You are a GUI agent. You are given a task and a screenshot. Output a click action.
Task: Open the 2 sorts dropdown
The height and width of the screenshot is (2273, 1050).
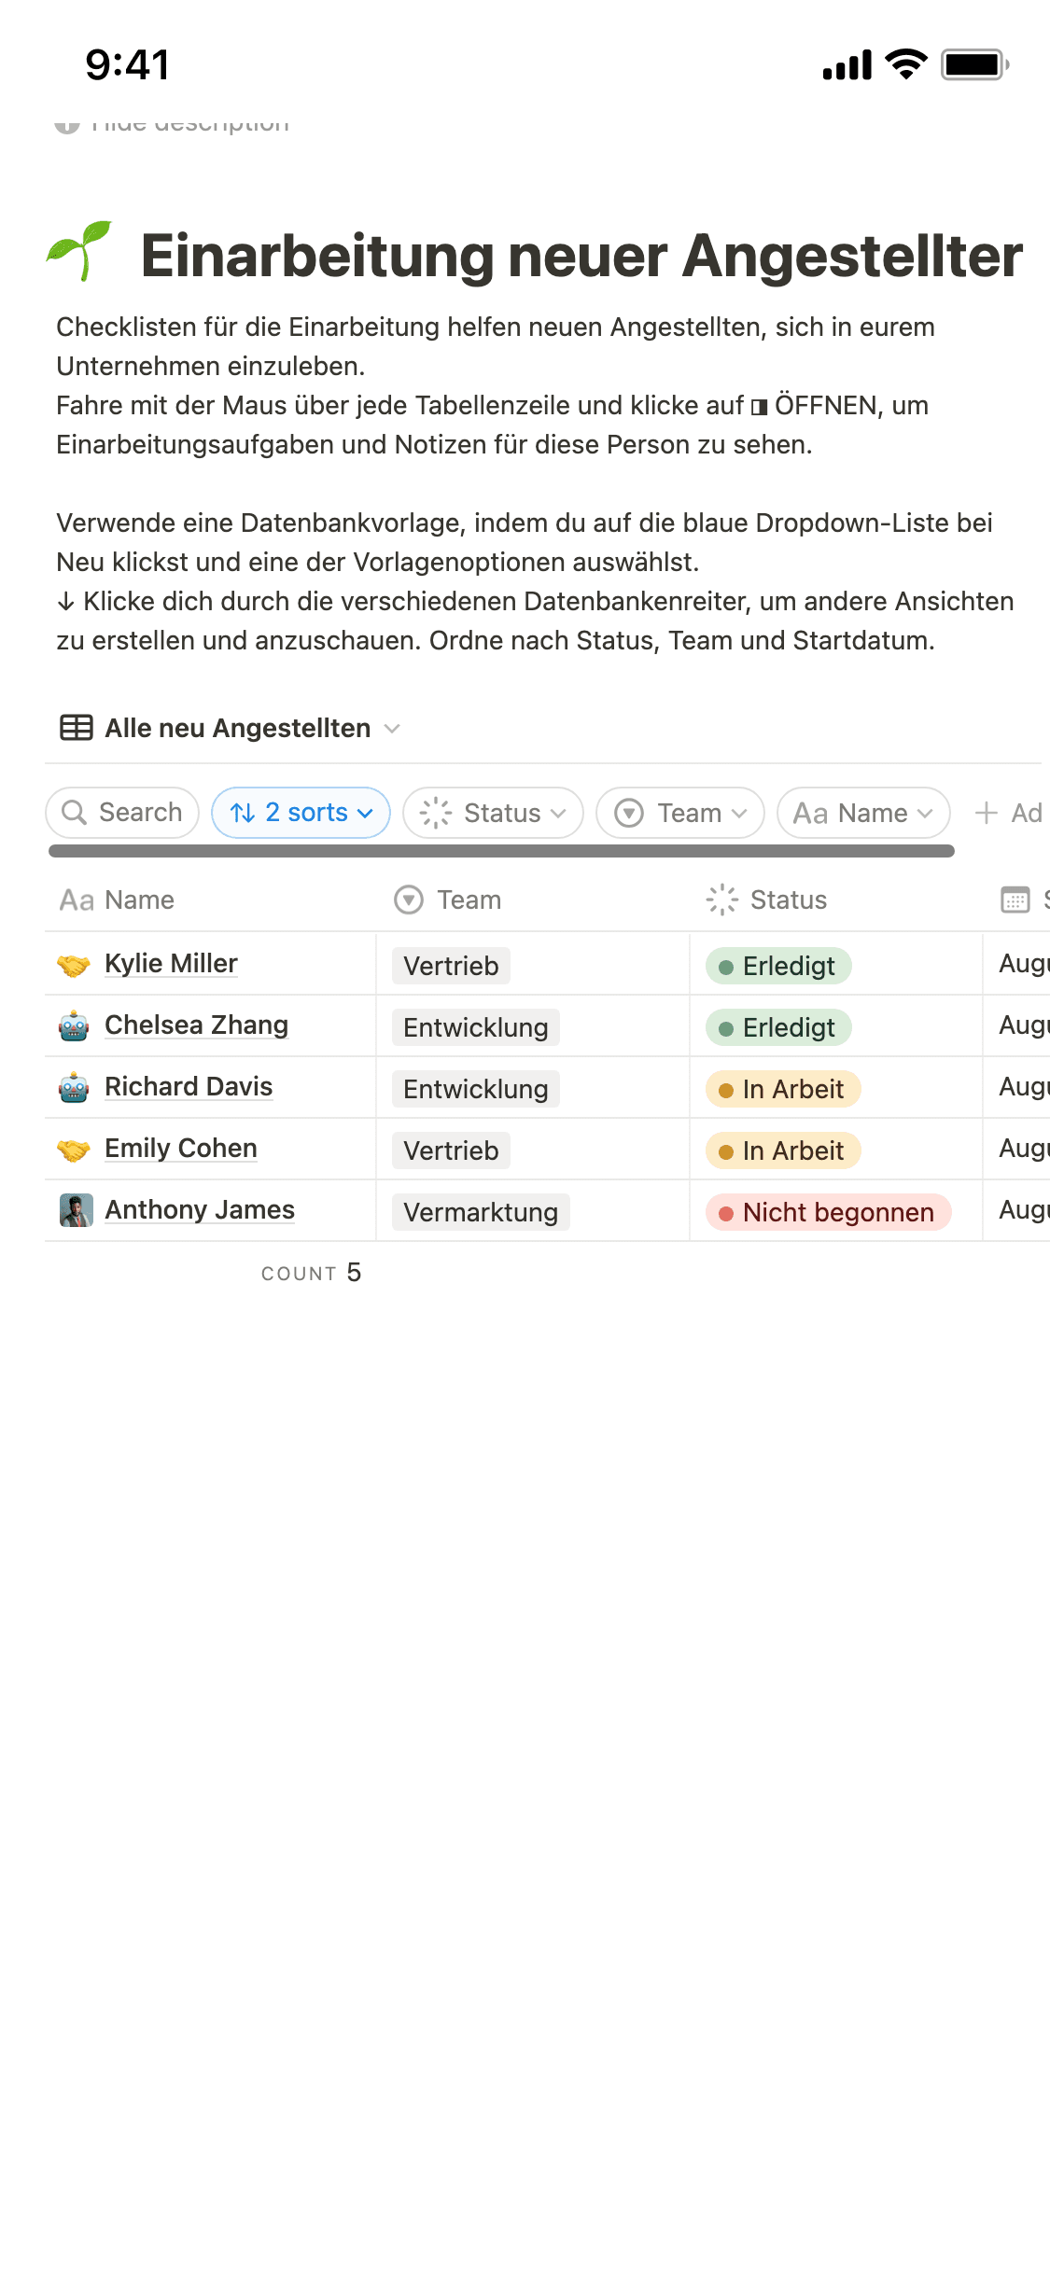click(301, 813)
